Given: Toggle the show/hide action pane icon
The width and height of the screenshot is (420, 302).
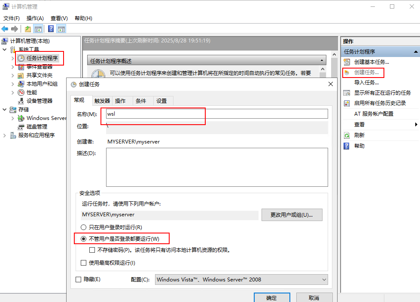Looking at the screenshot, I should coord(61,29).
